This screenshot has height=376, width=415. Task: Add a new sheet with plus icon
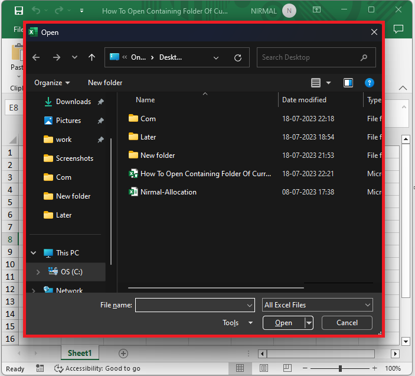click(x=123, y=354)
